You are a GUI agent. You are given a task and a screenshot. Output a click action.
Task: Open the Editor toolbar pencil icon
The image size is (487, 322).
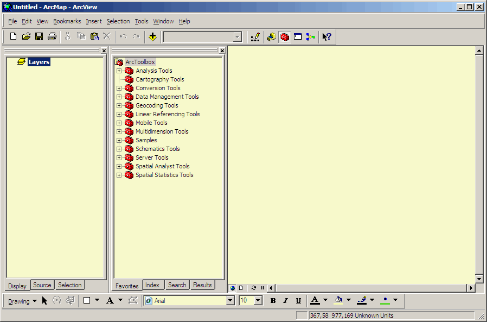tap(255, 37)
